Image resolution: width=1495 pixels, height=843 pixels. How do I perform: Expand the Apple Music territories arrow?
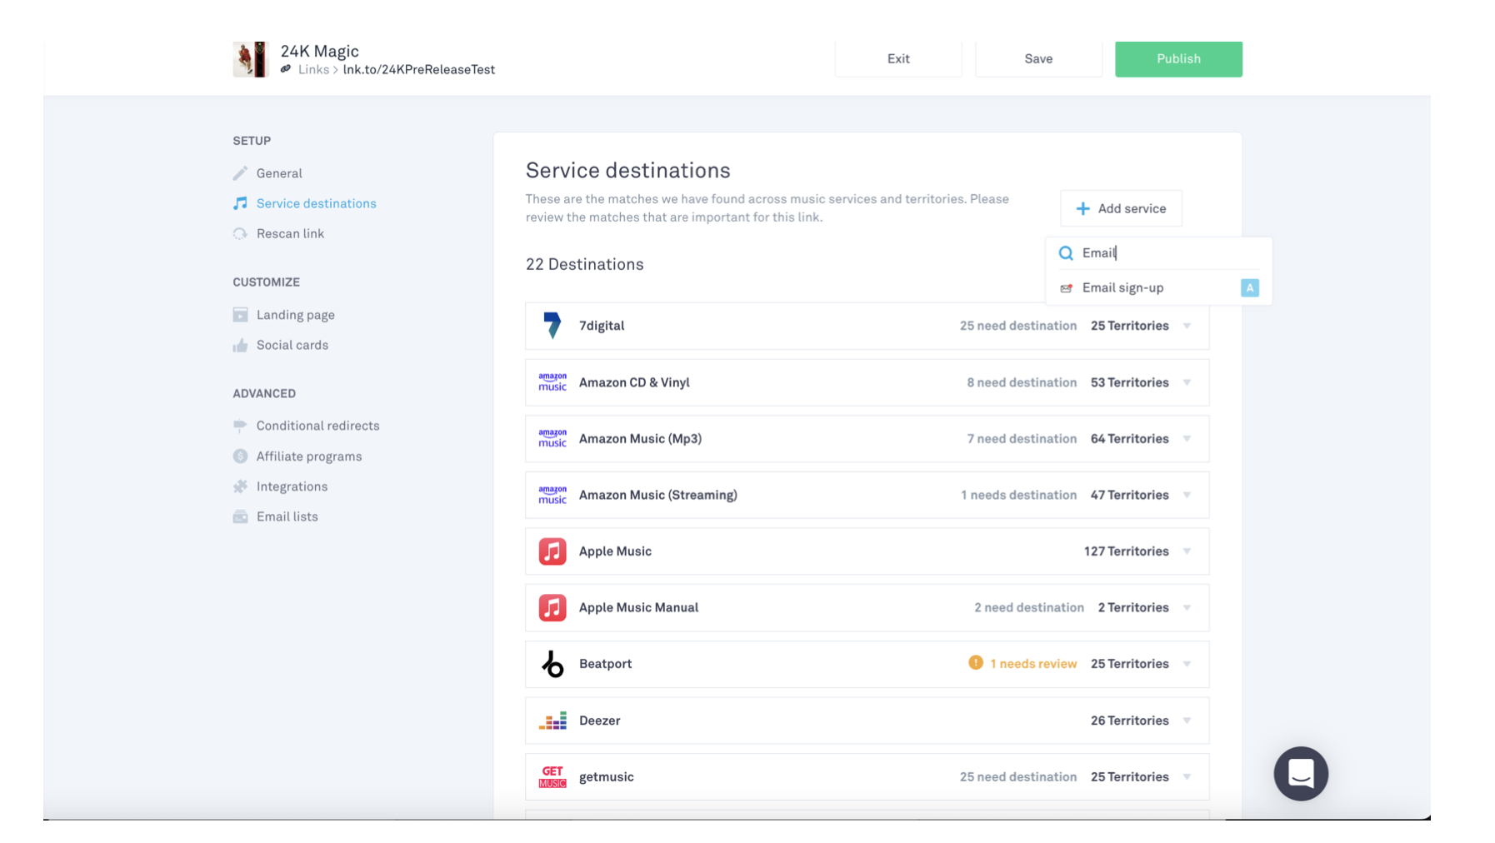pyautogui.click(x=1187, y=551)
